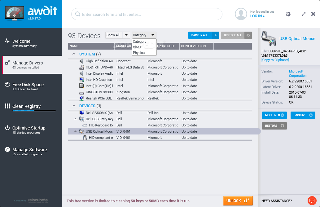This screenshot has width=320, height=207.
Task: Open the chat assistance bubble icon
Action: click(312, 201)
